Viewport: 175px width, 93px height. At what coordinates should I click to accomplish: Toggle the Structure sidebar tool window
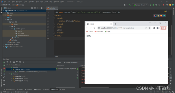click(x=1, y=73)
